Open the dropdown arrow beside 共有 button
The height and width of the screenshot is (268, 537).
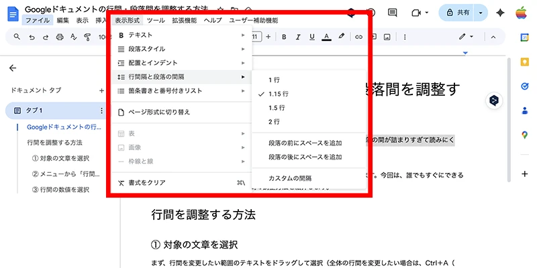click(481, 13)
